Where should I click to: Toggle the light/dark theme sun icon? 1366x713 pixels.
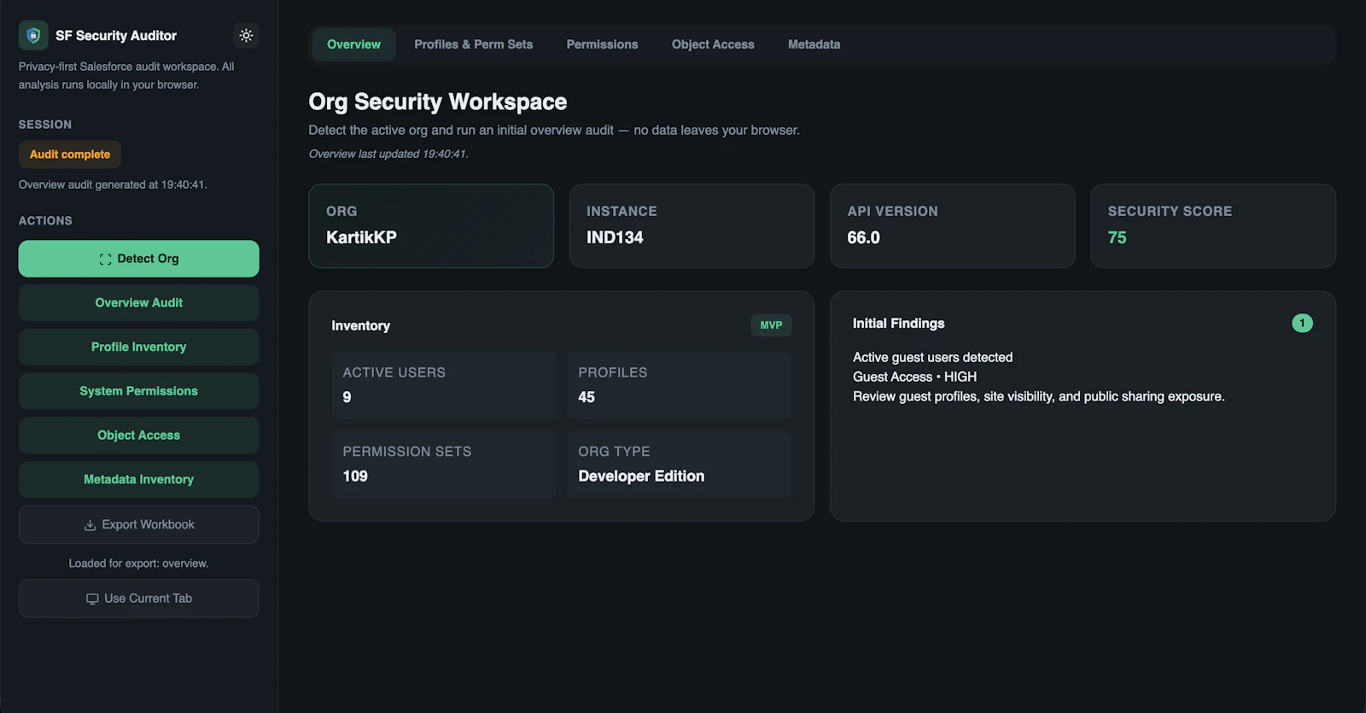[246, 36]
